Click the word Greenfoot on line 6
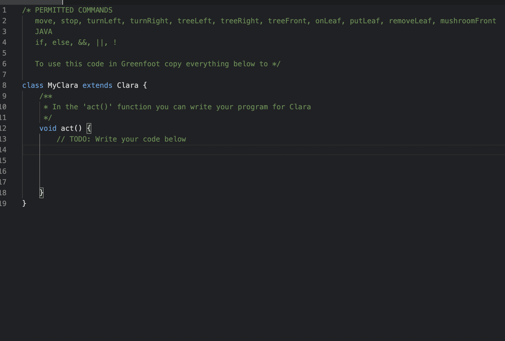 point(140,64)
